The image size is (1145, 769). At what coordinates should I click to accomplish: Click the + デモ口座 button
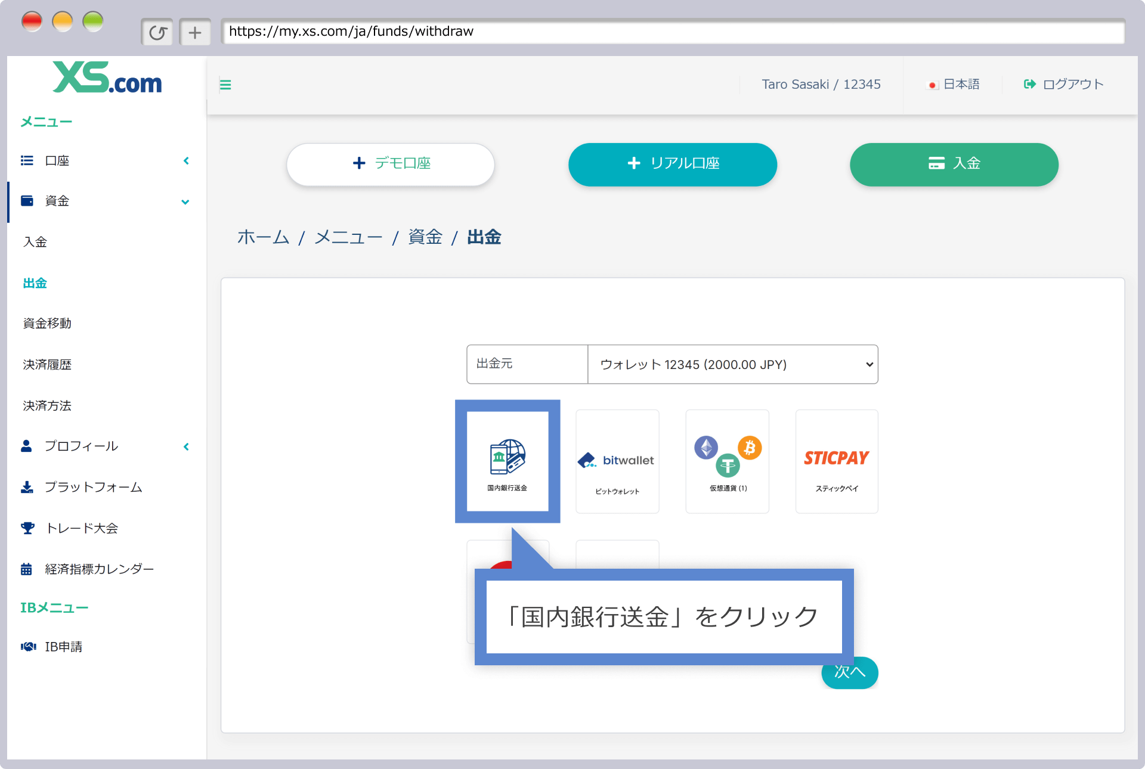(x=391, y=165)
